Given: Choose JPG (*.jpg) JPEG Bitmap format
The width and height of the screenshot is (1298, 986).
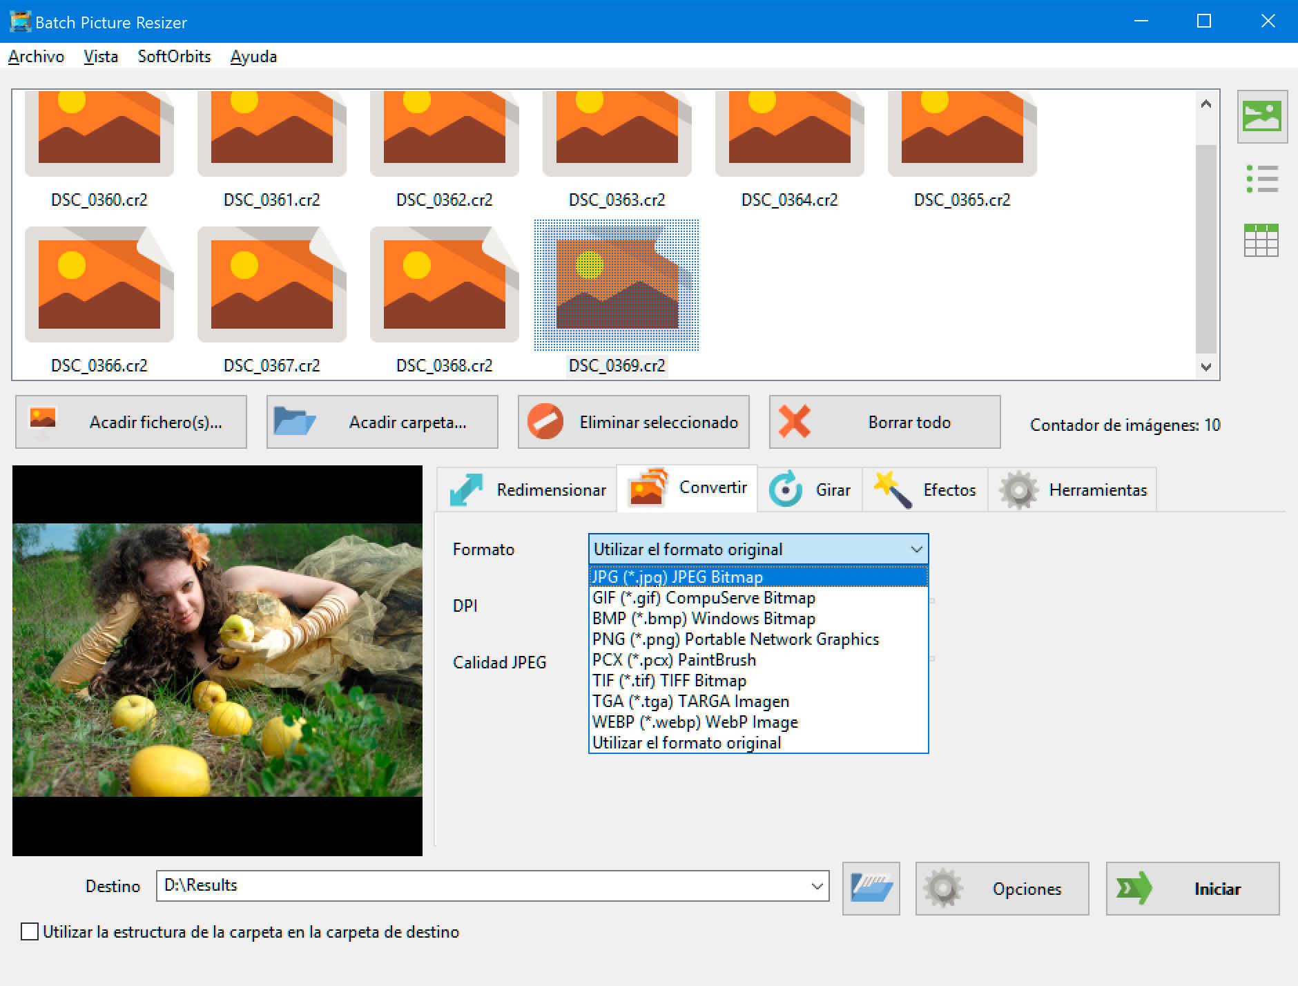Looking at the screenshot, I should click(x=758, y=577).
